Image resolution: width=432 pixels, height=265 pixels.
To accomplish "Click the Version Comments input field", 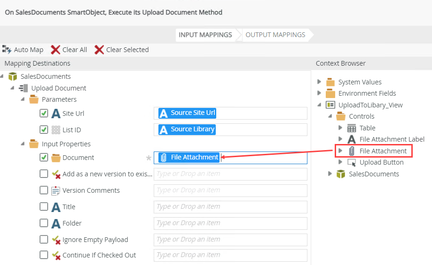I will coord(230,190).
